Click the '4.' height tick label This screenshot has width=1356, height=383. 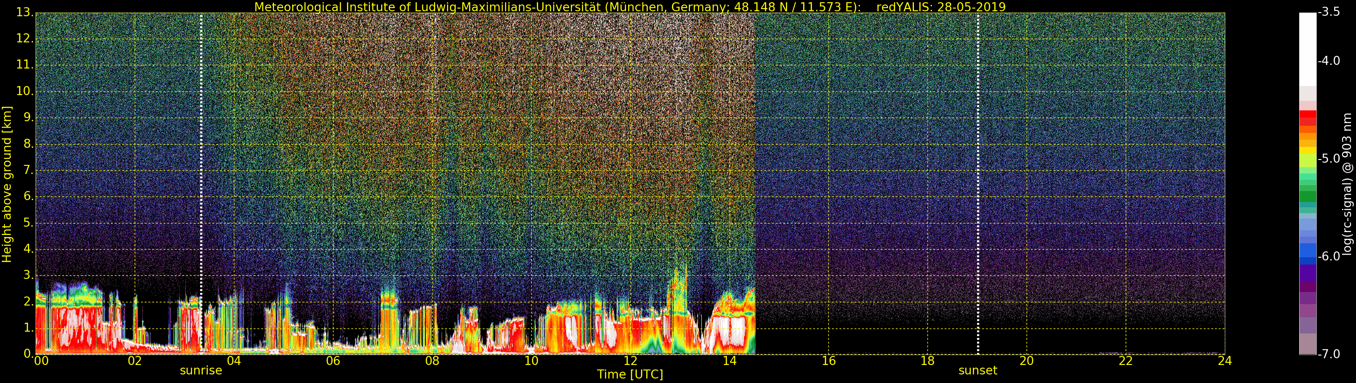click(x=28, y=249)
